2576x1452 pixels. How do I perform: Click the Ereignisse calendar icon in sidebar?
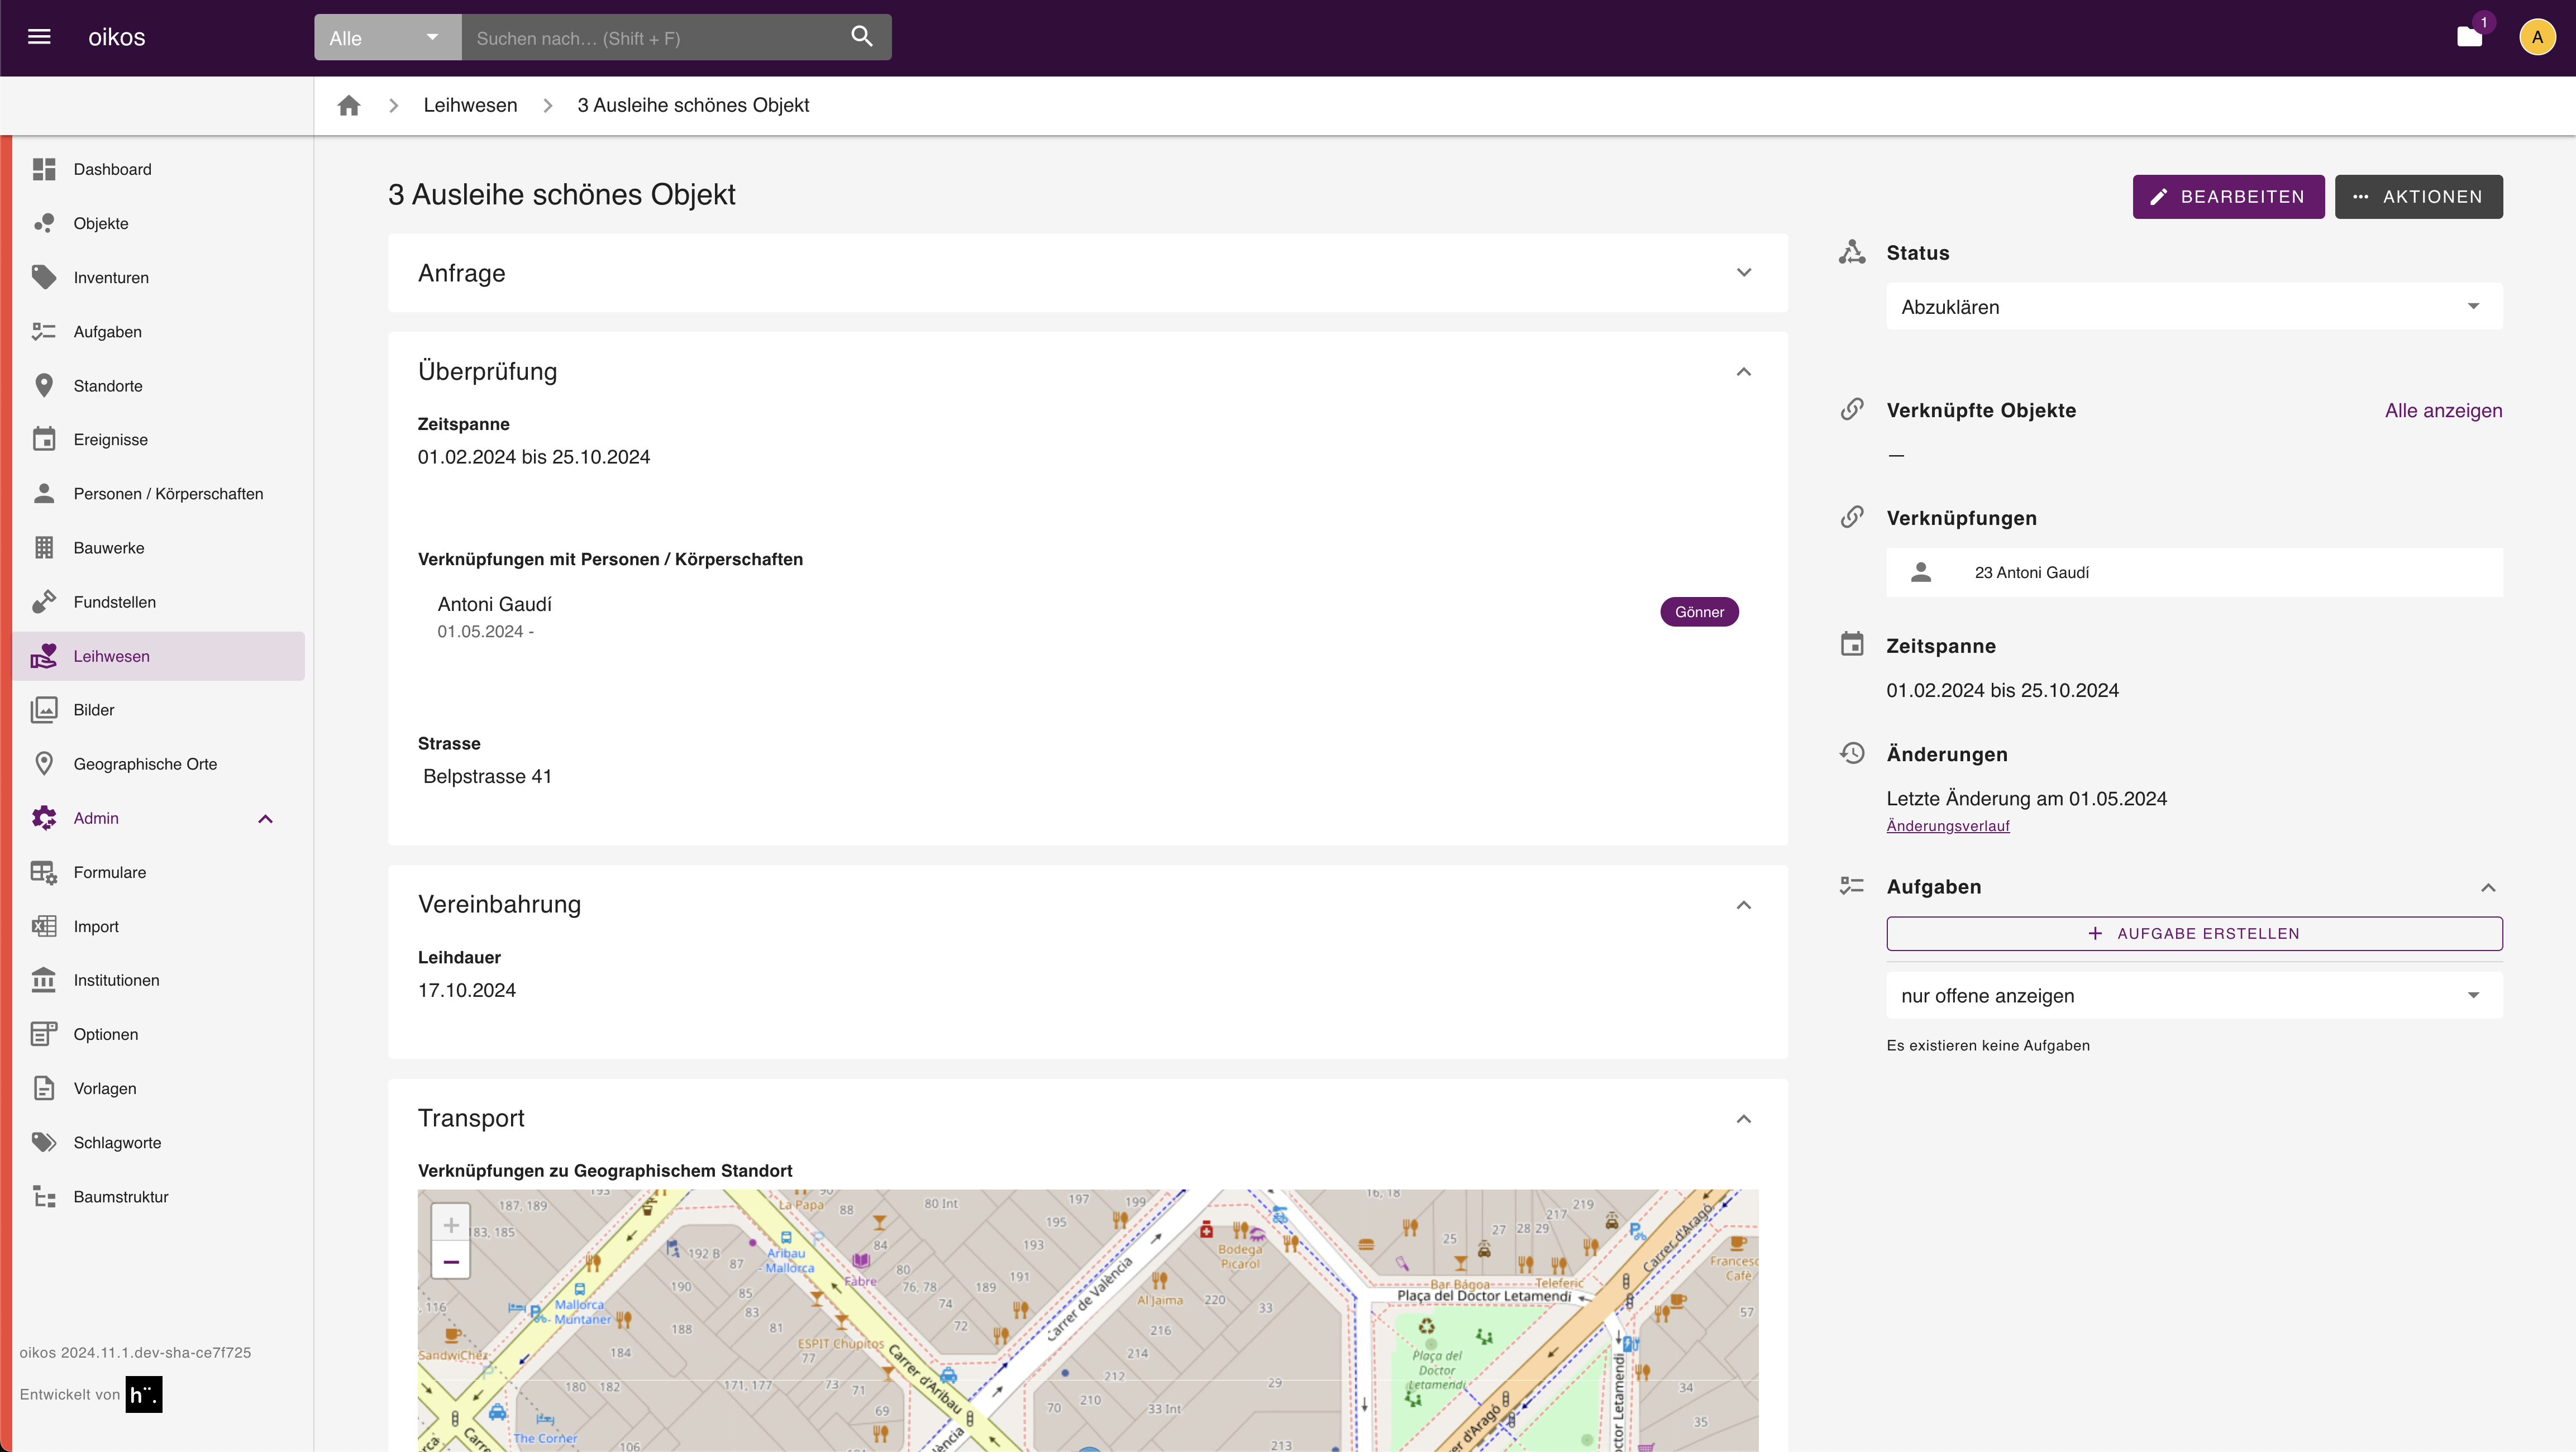click(44, 439)
